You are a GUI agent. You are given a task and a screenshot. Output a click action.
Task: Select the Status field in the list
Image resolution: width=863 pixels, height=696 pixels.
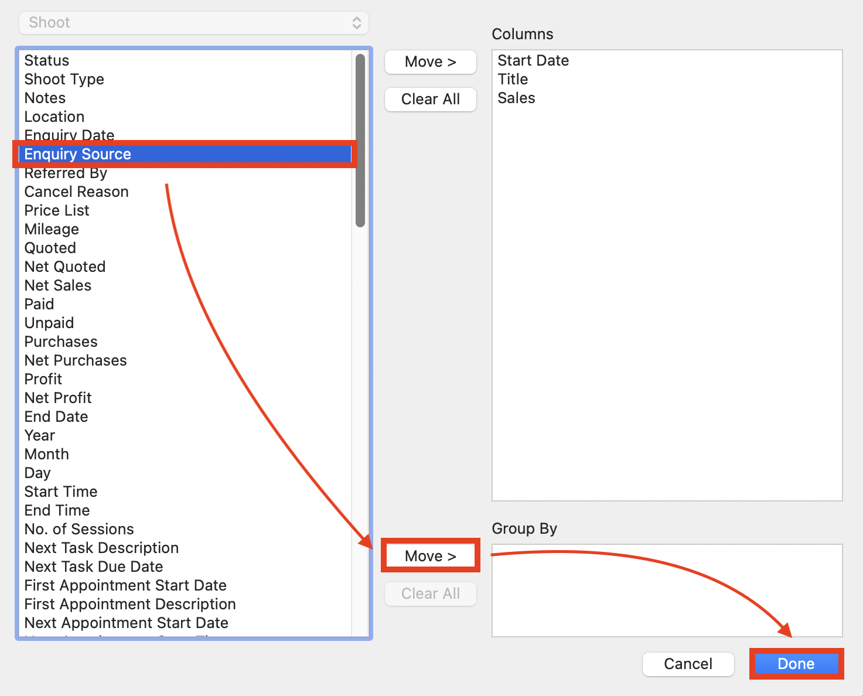click(46, 60)
